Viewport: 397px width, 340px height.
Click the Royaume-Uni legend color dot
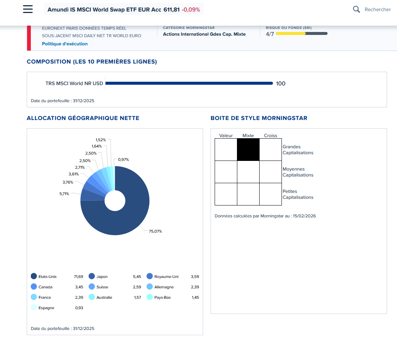pyautogui.click(x=150, y=276)
